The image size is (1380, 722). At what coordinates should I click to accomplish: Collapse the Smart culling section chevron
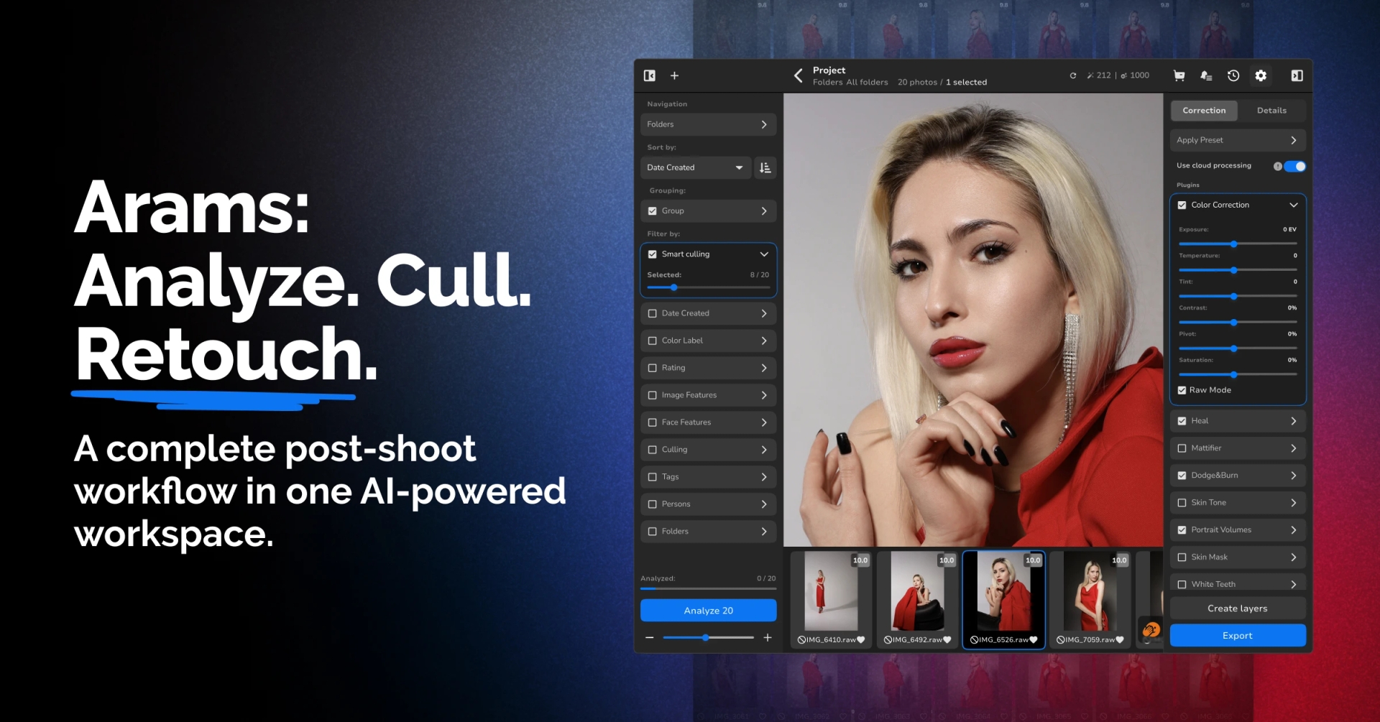[x=764, y=254]
